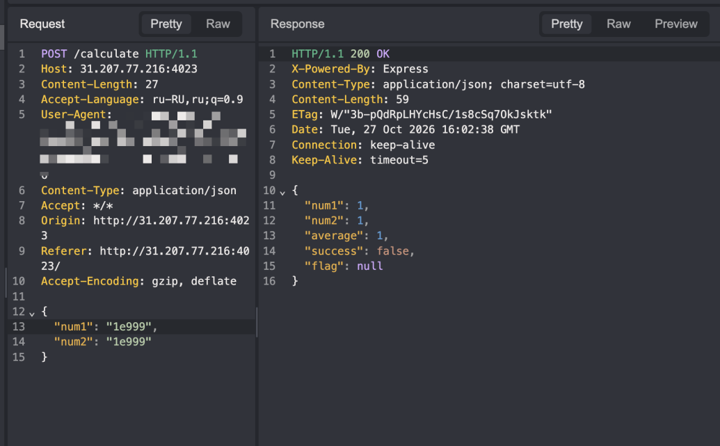Collapse response JSON body chevron
This screenshot has height=446, width=720.
coord(282,193)
